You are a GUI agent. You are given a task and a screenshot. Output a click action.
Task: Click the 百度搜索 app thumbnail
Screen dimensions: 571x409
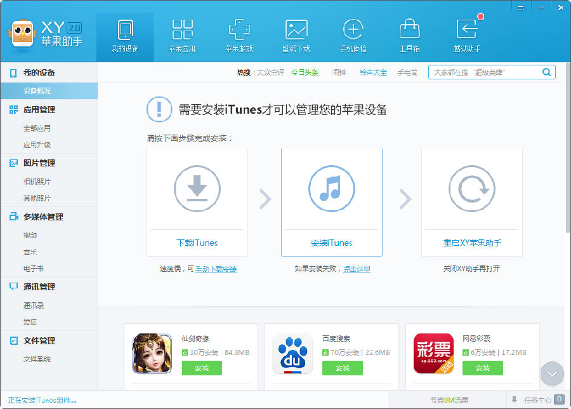292,354
